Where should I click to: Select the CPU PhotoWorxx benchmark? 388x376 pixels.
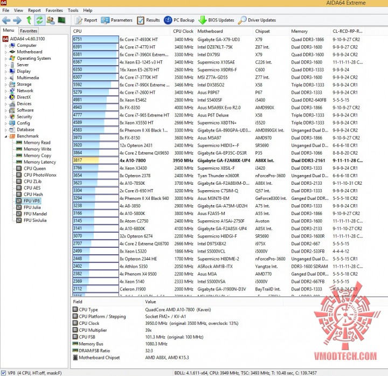(x=40, y=175)
